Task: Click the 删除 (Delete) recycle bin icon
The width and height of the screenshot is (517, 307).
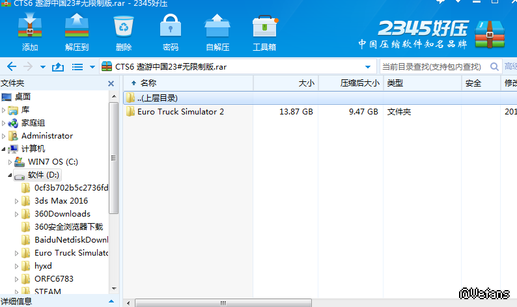Action: (x=124, y=26)
